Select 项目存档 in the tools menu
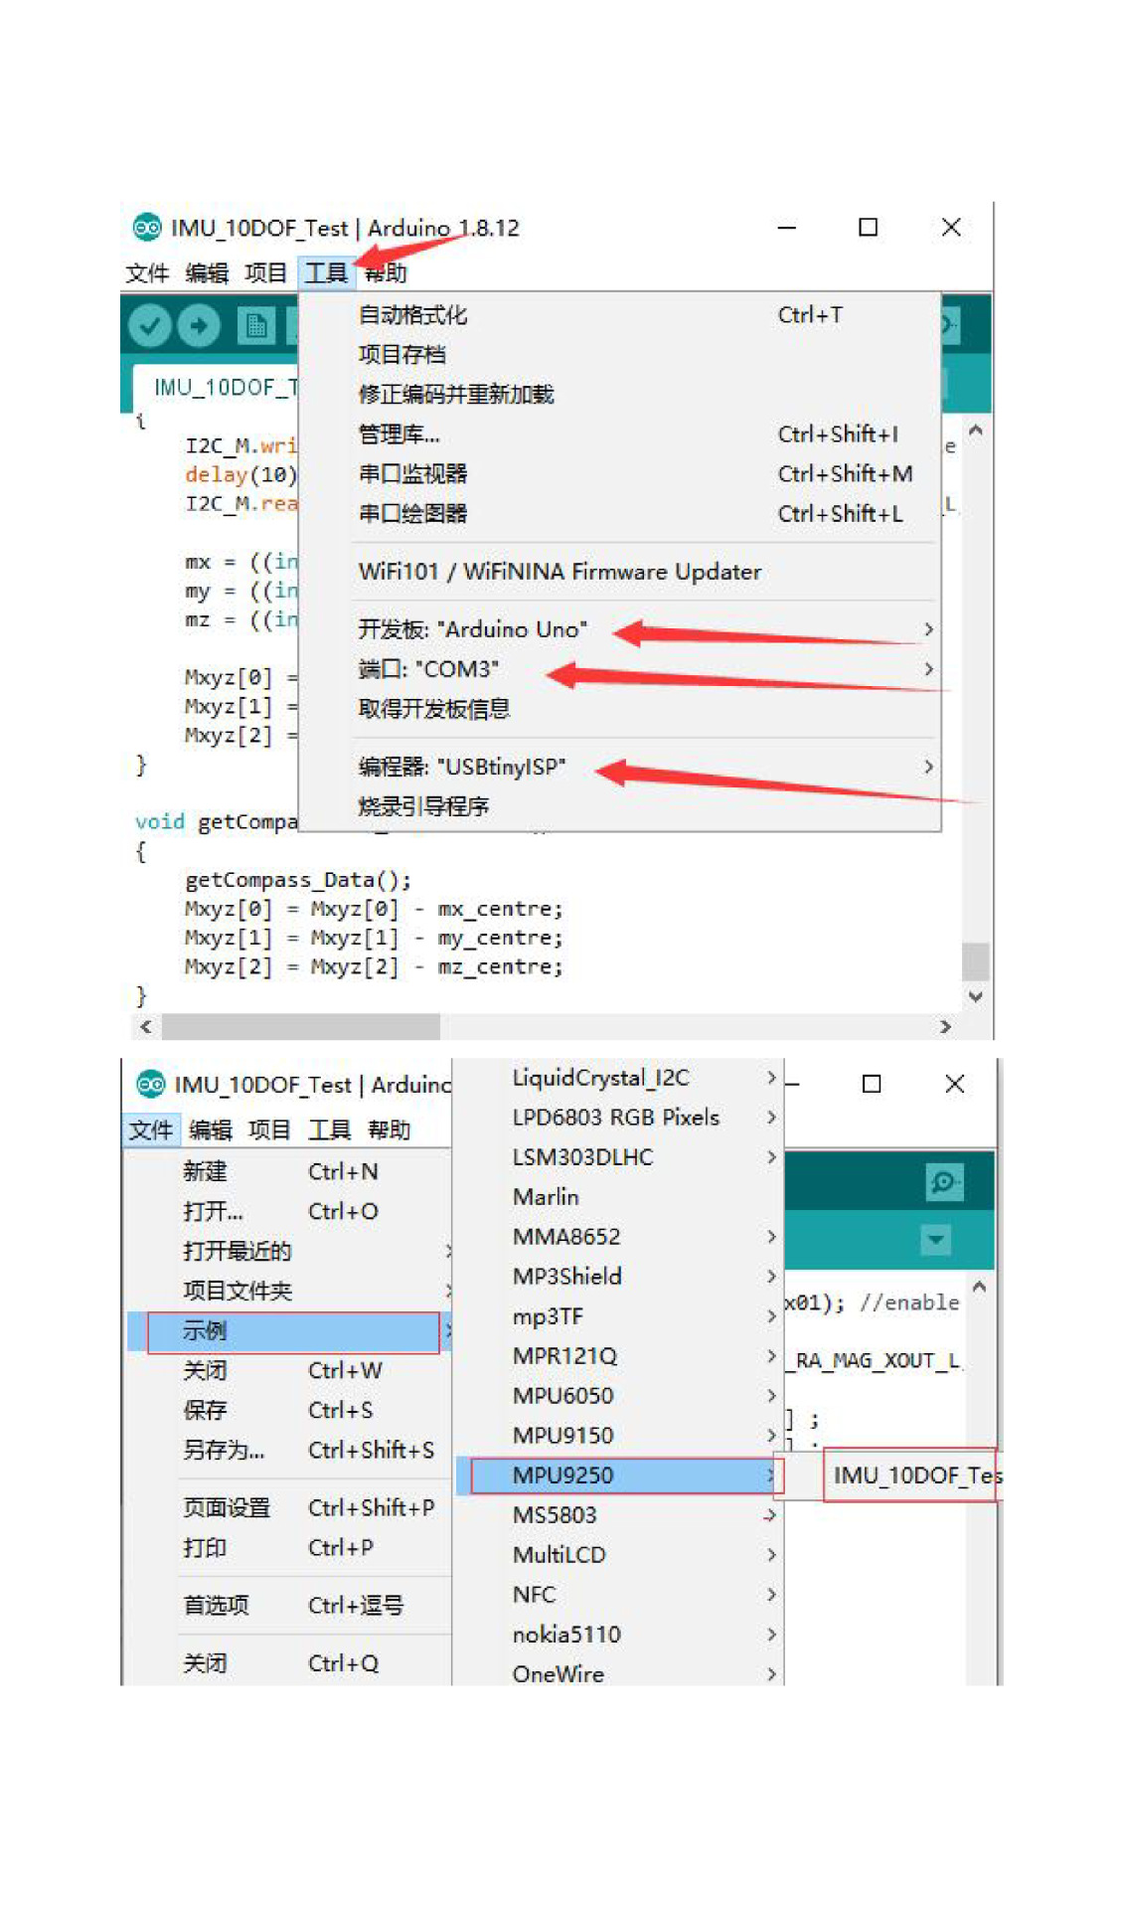Image resolution: width=1121 pixels, height=1909 pixels. point(620,355)
